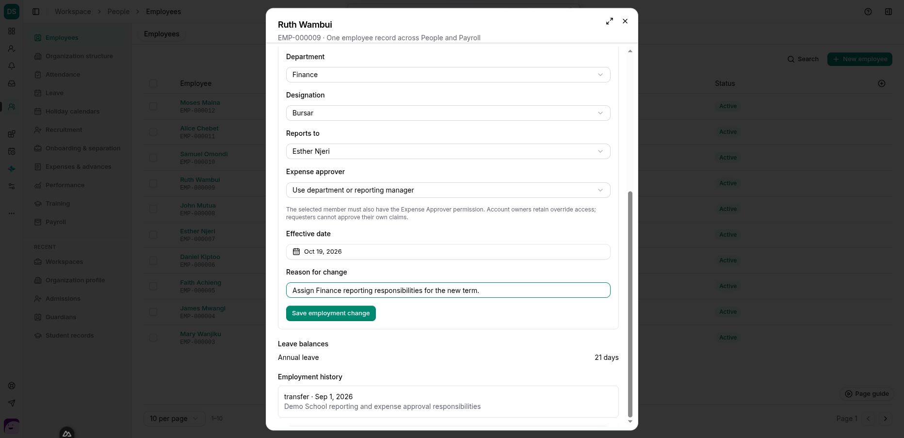This screenshot has height=438, width=904.
Task: Open the 10 per page selector
Action: click(x=174, y=419)
